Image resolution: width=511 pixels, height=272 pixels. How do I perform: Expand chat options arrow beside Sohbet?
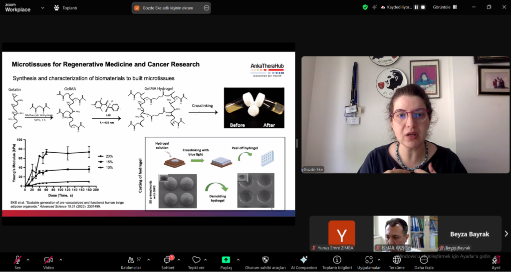pyautogui.click(x=179, y=260)
